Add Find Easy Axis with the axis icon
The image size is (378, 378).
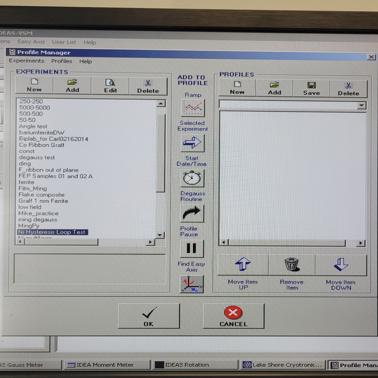192,284
